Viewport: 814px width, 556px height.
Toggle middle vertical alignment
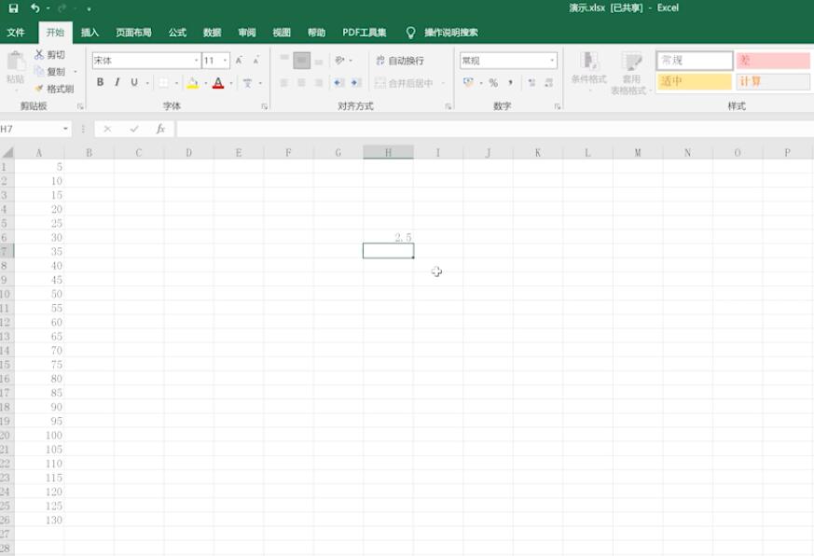click(x=301, y=61)
